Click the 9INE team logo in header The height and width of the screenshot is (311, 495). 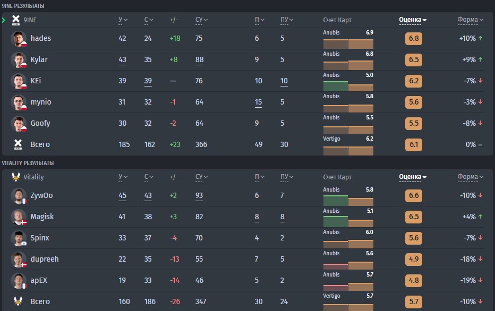pyautogui.click(x=16, y=20)
